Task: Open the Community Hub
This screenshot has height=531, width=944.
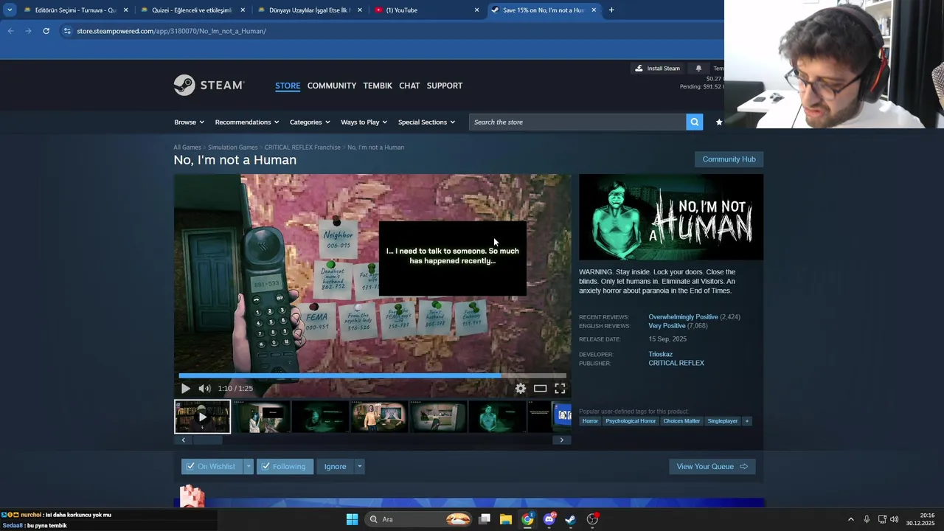Action: tap(729, 159)
